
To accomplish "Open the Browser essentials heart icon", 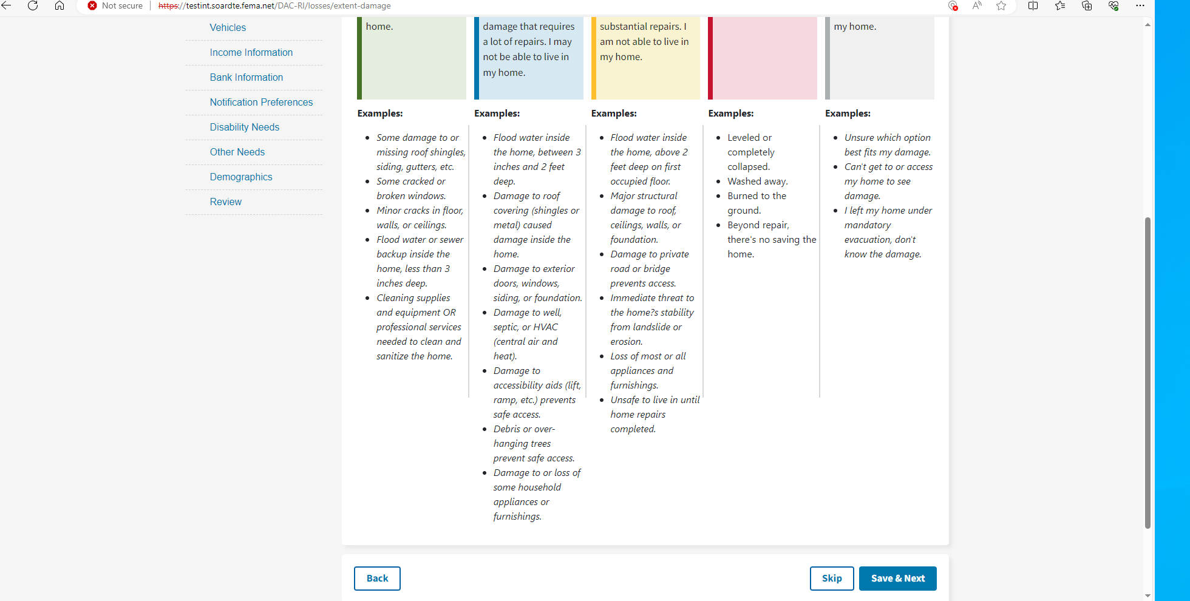I will pyautogui.click(x=1113, y=6).
